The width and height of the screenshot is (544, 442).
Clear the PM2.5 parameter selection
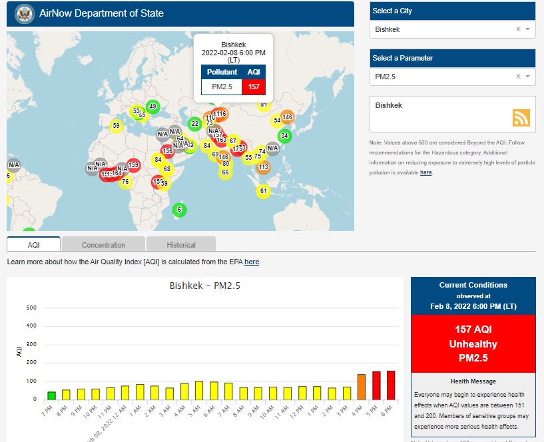point(518,77)
